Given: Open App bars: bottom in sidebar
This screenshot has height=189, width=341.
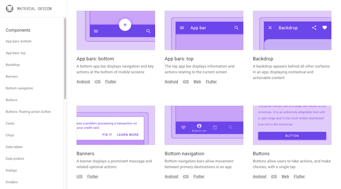Looking at the screenshot, I should [18, 41].
